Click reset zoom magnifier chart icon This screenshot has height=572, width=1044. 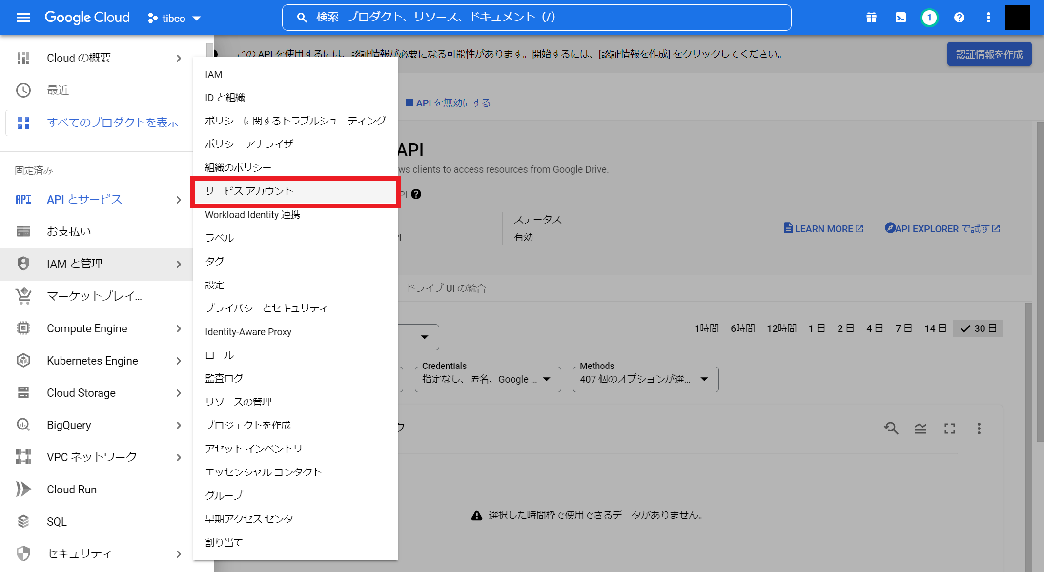tap(891, 429)
